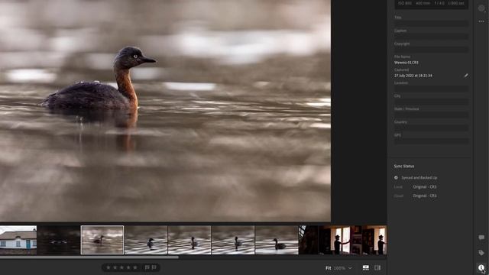Click the captured date 27 July 2022
Screen dimensions: 489x275
click(x=413, y=76)
